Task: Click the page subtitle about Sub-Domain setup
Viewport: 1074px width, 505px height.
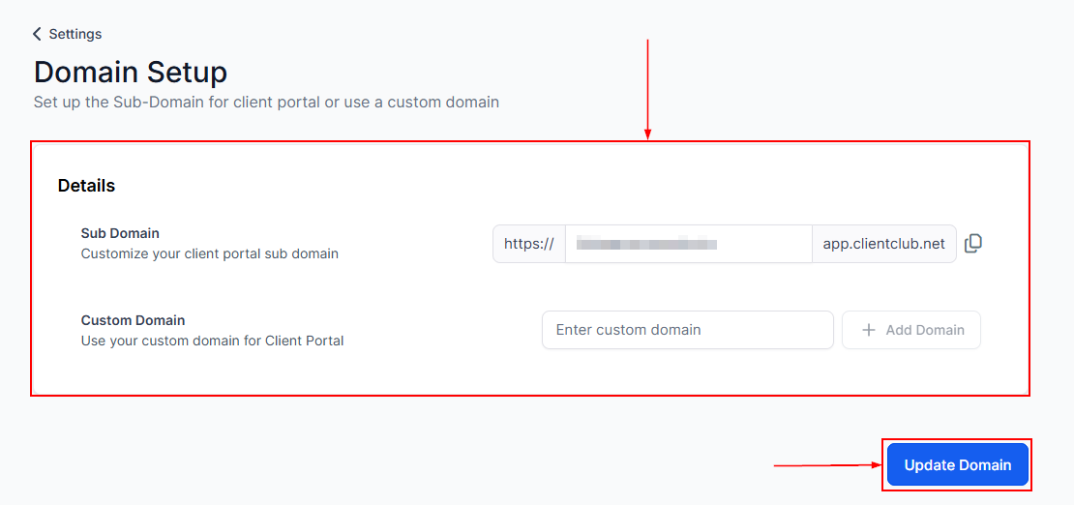Action: click(266, 102)
